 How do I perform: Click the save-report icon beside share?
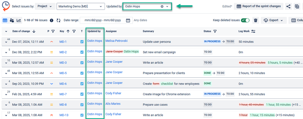click(x=297, y=6)
